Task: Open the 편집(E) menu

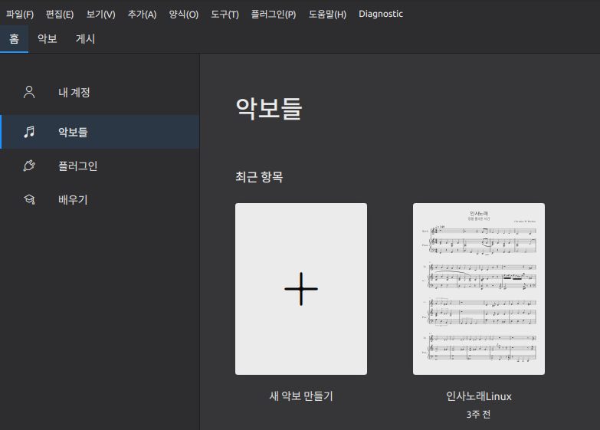Action: pyautogui.click(x=60, y=15)
